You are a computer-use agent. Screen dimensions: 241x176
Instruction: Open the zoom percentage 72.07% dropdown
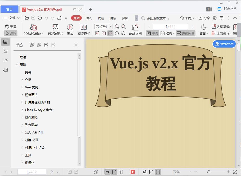coord(110,26)
